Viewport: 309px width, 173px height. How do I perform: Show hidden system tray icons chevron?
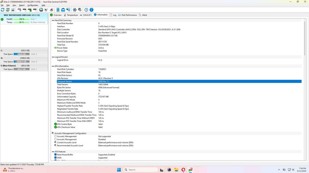click(279, 170)
